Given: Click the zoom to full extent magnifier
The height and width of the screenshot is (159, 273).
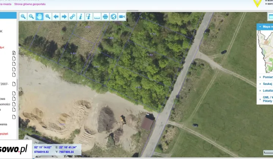Looking at the screenshot, I should 48,17.
